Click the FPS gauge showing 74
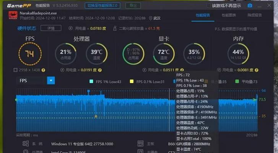This screenshot has height=153, width=278. click(30, 54)
